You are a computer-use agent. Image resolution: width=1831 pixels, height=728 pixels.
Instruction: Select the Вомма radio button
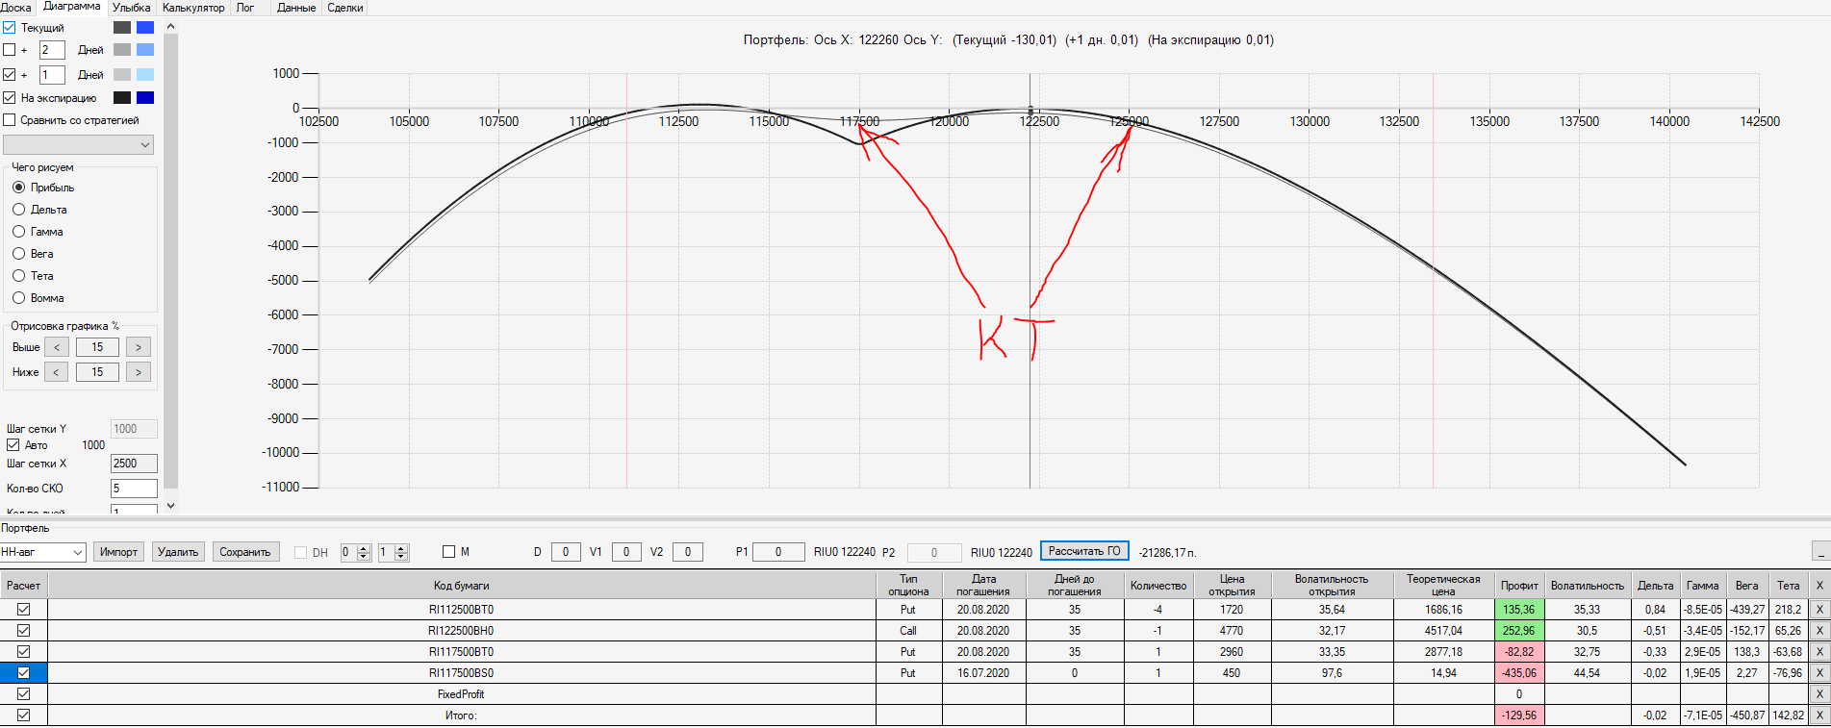click(18, 298)
